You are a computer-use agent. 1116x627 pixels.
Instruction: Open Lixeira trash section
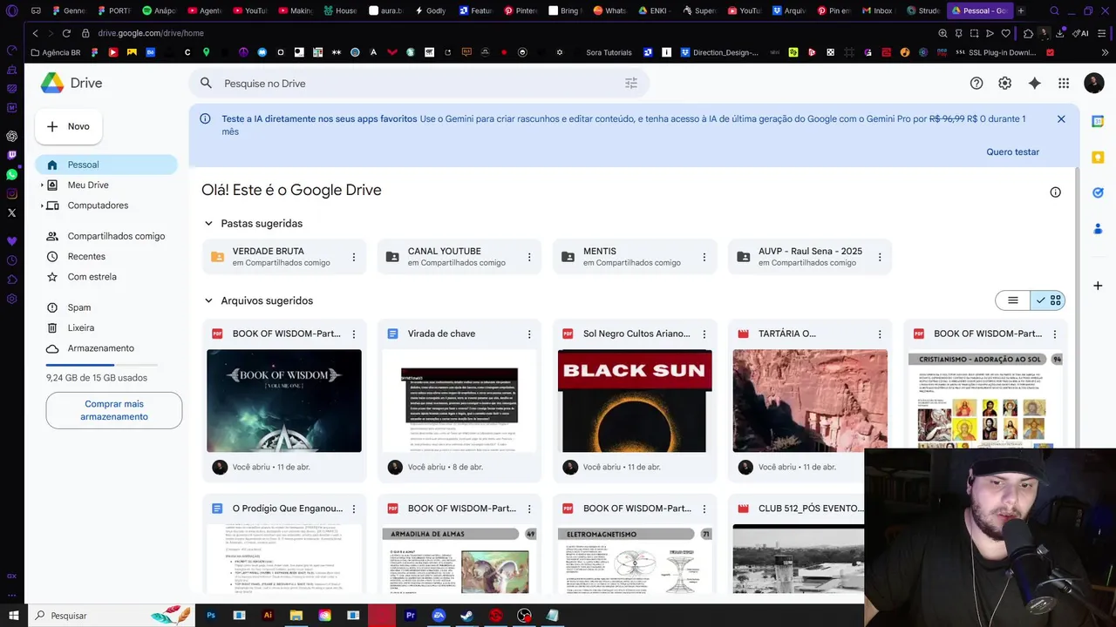coord(106,327)
